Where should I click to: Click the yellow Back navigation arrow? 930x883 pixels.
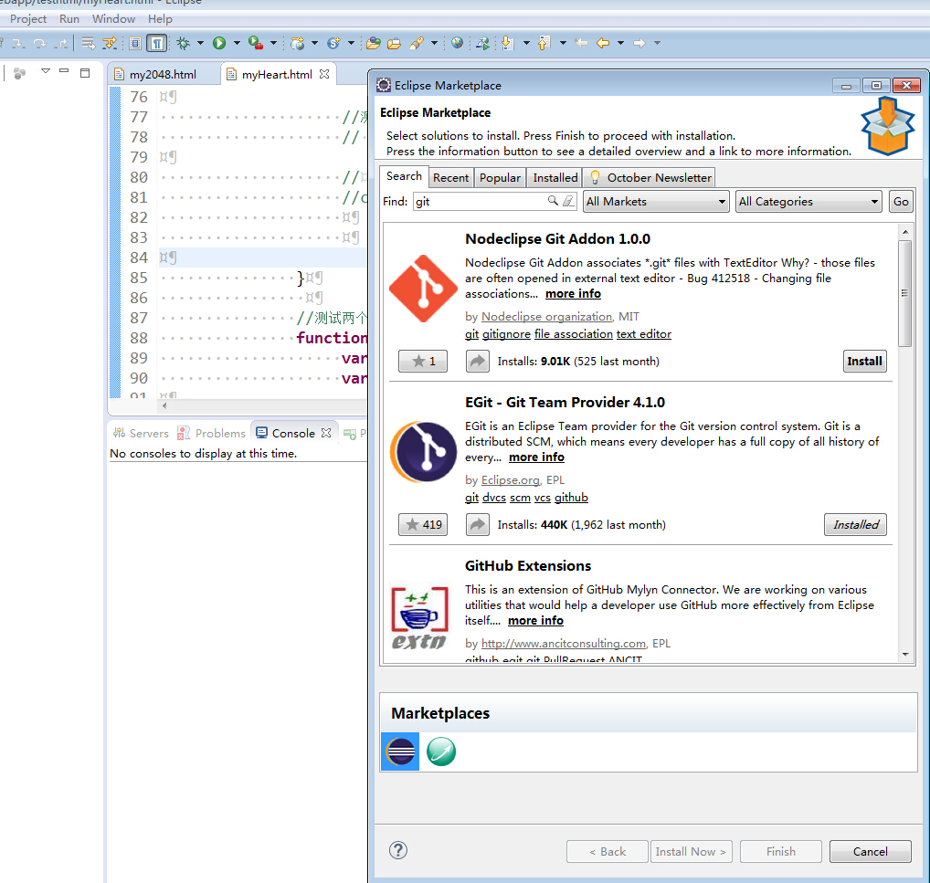click(x=603, y=43)
